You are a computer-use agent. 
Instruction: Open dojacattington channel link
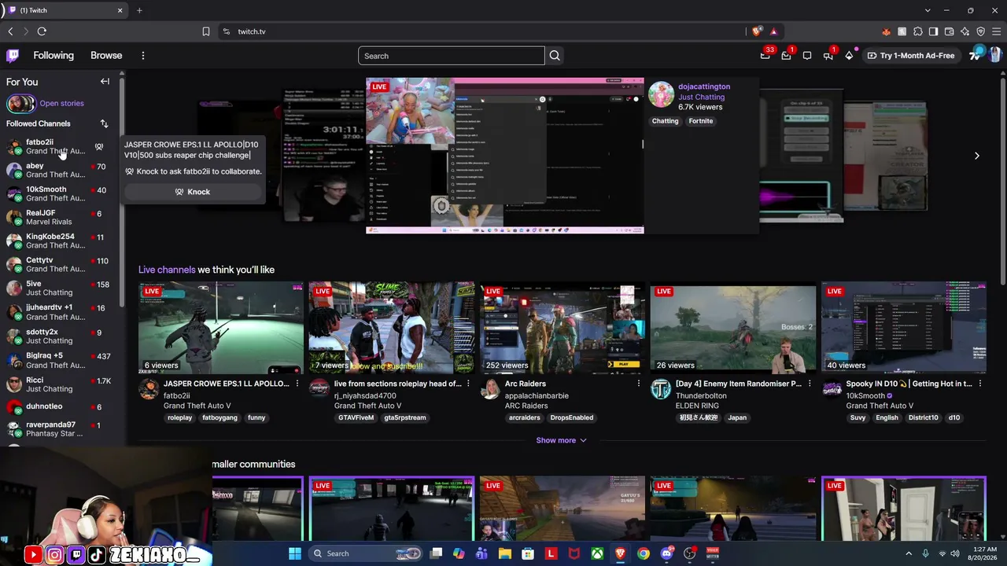coord(704,86)
